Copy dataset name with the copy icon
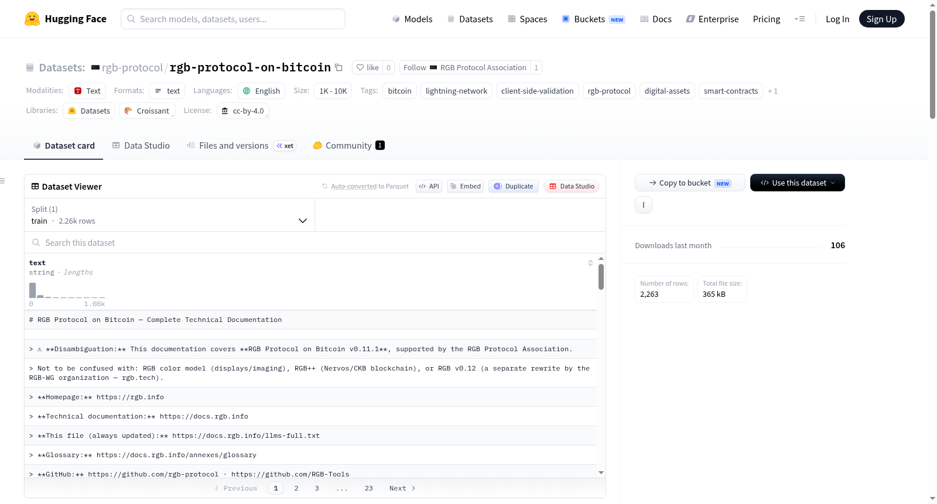This screenshot has height=504, width=937. point(338,67)
